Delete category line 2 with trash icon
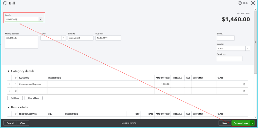 pyautogui.click(x=244, y=91)
